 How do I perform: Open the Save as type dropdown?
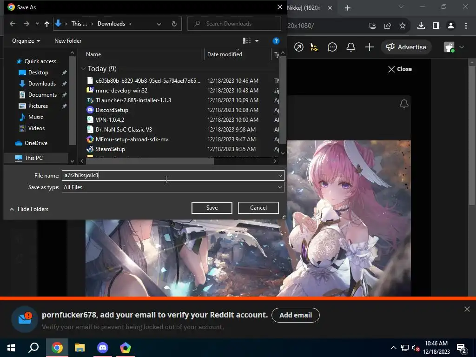pos(173,187)
